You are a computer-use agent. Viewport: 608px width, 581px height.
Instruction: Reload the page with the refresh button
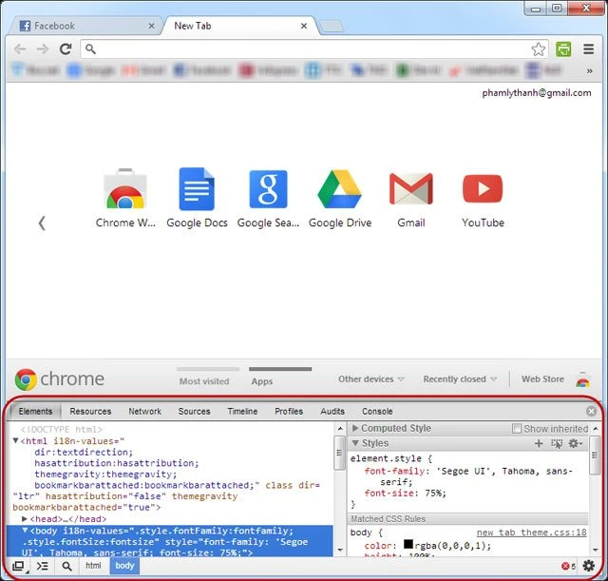(x=66, y=48)
